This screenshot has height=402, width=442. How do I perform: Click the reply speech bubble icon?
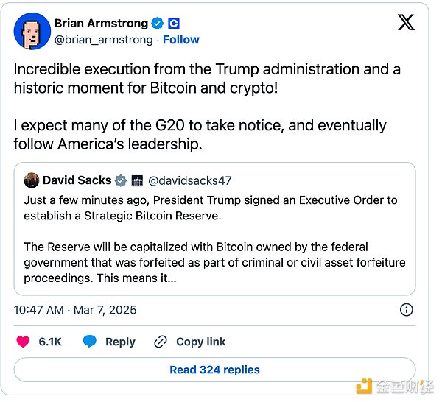pyautogui.click(x=90, y=342)
